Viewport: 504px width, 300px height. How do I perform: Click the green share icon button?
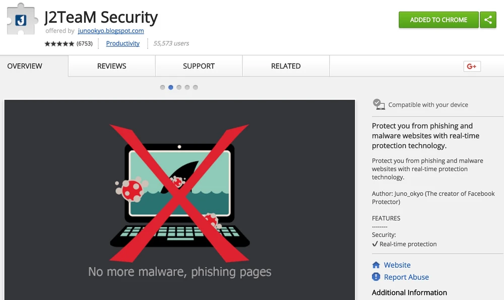tap(488, 20)
